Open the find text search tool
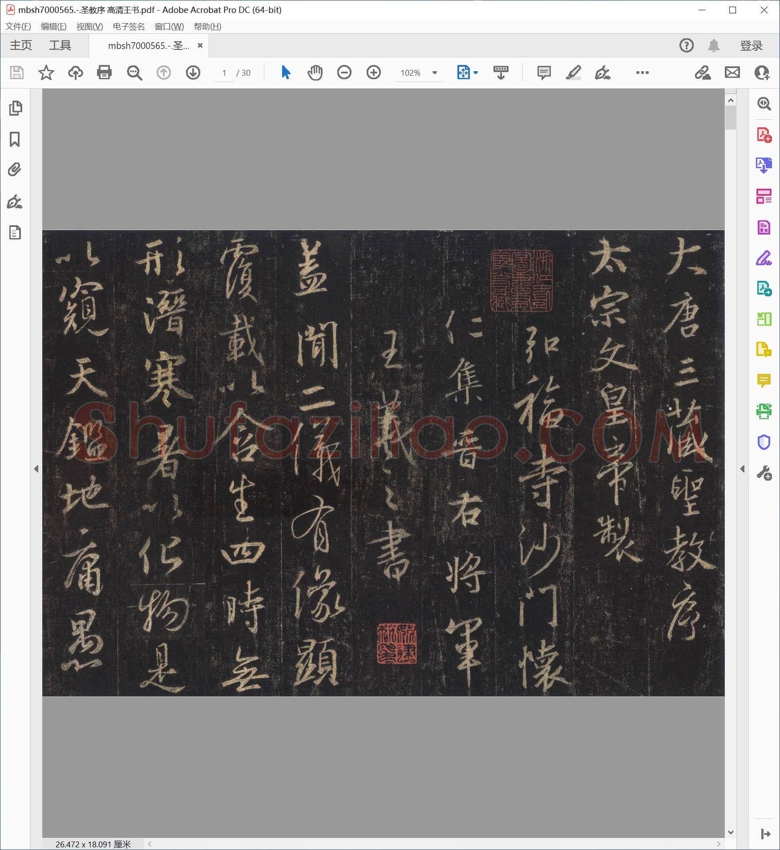Screen dimensions: 780x850 [x=134, y=73]
